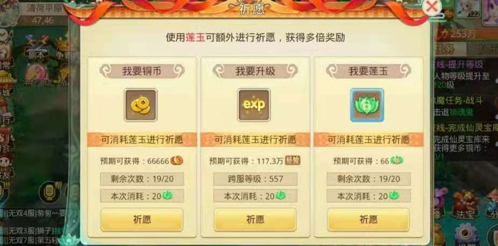Select the 我要升级 header label
The image size is (498, 246).
[x=255, y=71]
